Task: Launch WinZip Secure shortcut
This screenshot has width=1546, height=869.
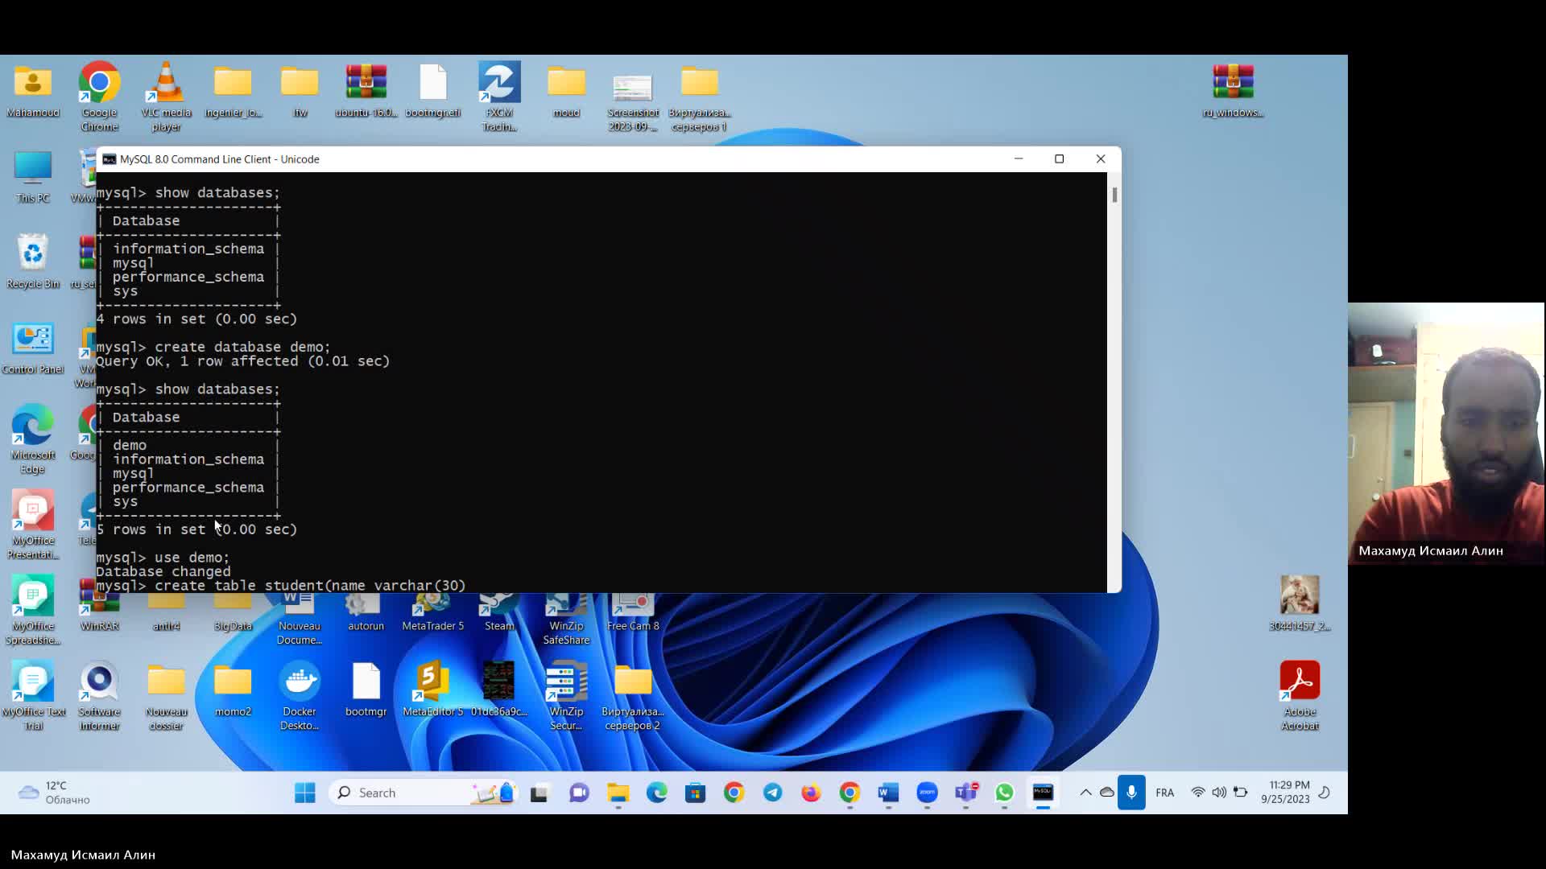Action: [566, 696]
